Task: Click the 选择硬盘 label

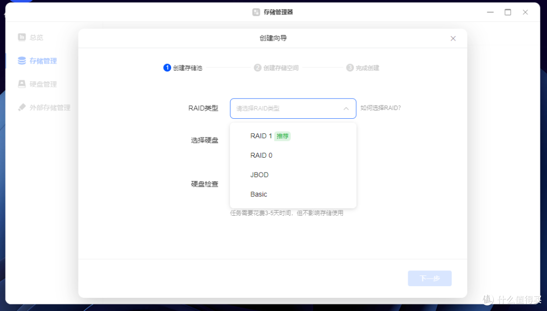Action: click(x=205, y=141)
